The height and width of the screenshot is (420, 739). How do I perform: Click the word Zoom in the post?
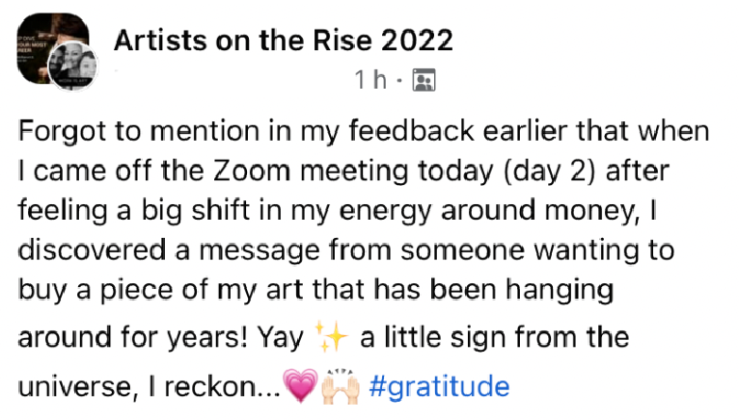point(252,171)
